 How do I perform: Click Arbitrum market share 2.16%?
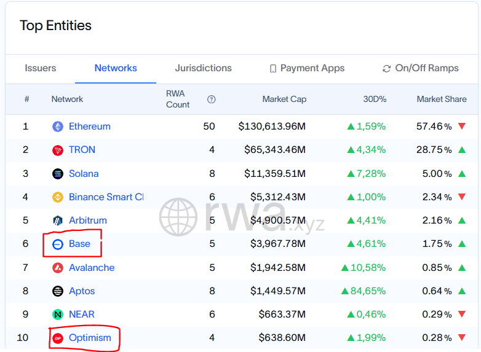tap(437, 221)
